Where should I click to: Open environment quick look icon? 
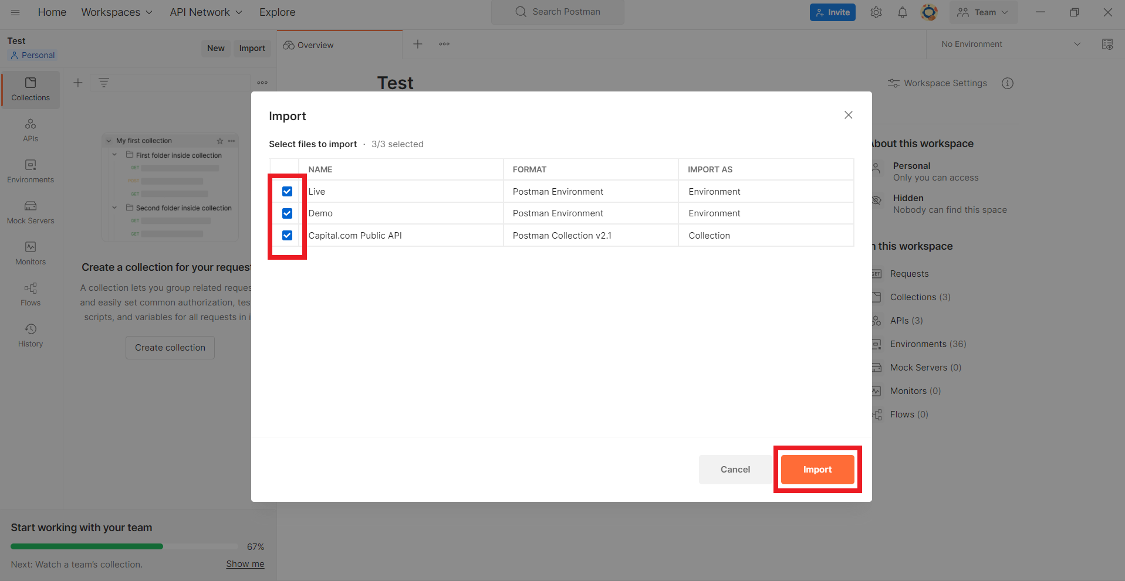pyautogui.click(x=1107, y=44)
